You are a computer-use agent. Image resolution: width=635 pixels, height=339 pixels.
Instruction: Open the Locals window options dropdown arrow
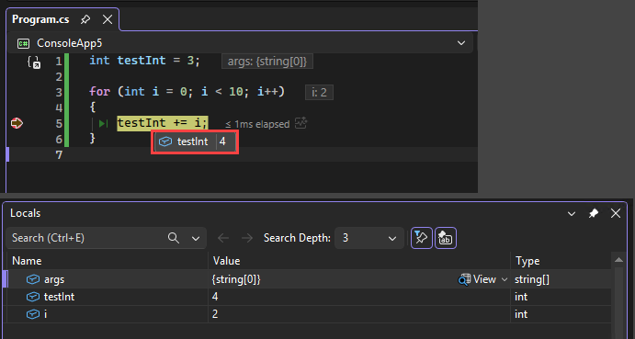pyautogui.click(x=572, y=213)
